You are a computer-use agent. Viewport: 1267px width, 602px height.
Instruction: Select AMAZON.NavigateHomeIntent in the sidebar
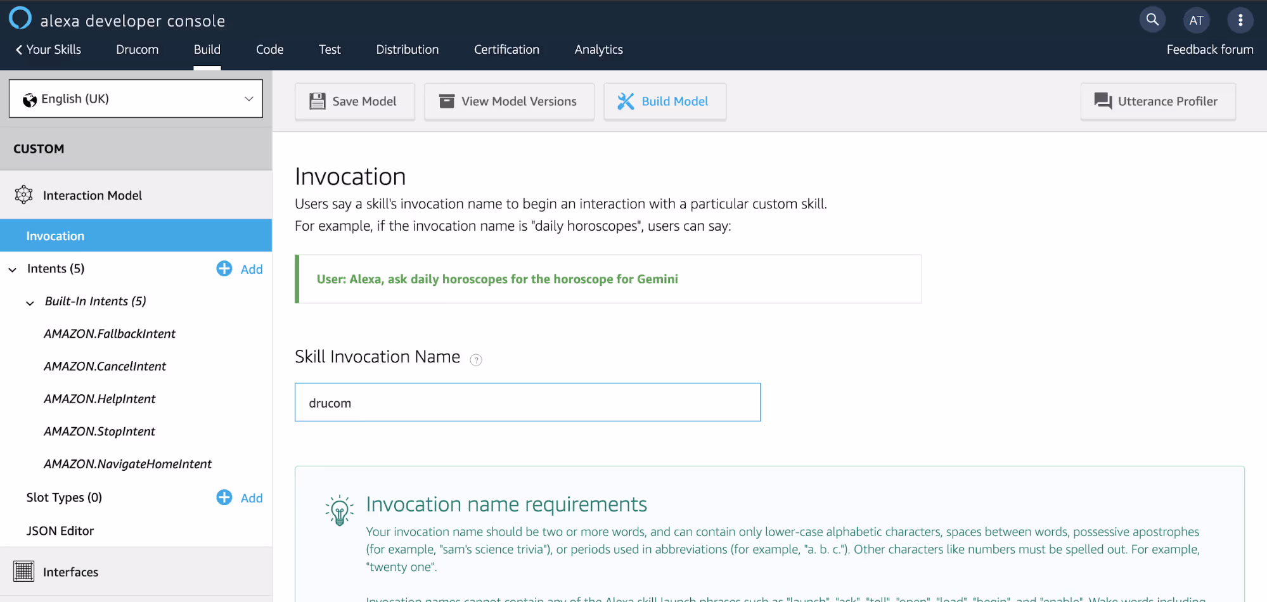pos(127,464)
